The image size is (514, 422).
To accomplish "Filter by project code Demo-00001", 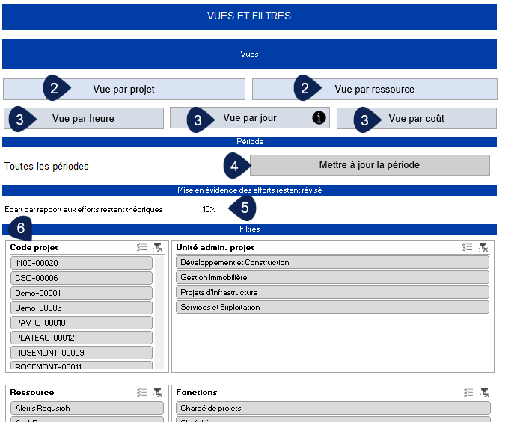I will click(x=82, y=293).
